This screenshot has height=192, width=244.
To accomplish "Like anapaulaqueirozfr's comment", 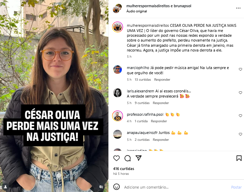I will pyautogui.click(x=241, y=134).
